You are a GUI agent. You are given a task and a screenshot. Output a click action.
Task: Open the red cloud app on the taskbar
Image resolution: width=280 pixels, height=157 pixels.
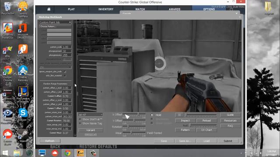(x=55, y=153)
